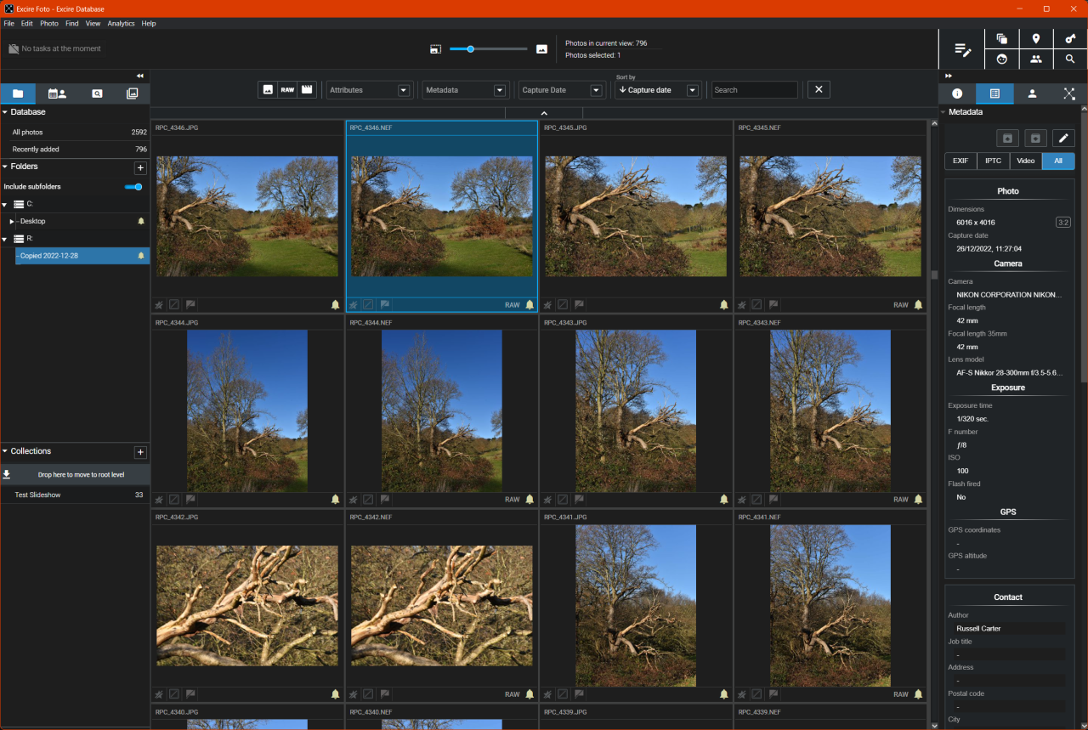Collapse the right panel with double arrows
1088x730 pixels.
(x=949, y=76)
